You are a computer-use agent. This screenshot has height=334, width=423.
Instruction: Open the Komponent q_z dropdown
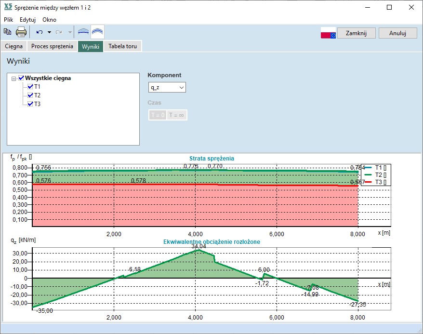tap(167, 87)
